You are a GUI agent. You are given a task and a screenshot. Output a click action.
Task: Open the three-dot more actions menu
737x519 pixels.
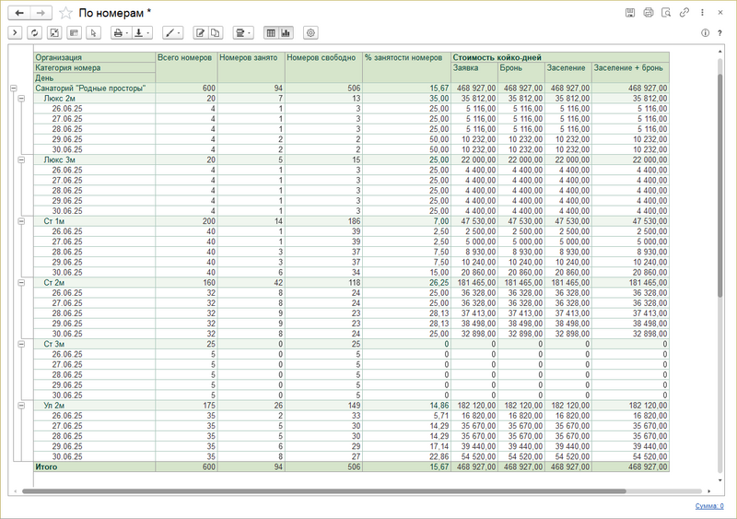(x=703, y=13)
